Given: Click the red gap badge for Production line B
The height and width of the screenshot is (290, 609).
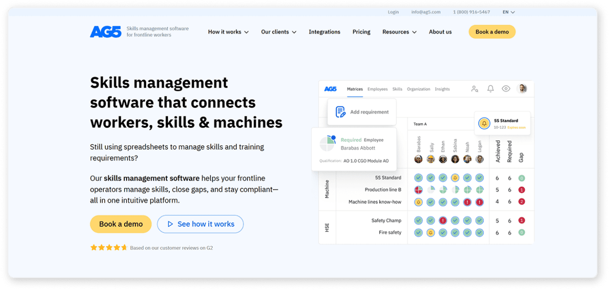Looking at the screenshot, I should pyautogui.click(x=521, y=190).
